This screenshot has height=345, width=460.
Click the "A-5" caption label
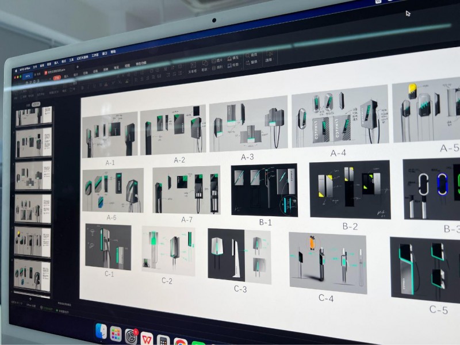[x=450, y=148]
